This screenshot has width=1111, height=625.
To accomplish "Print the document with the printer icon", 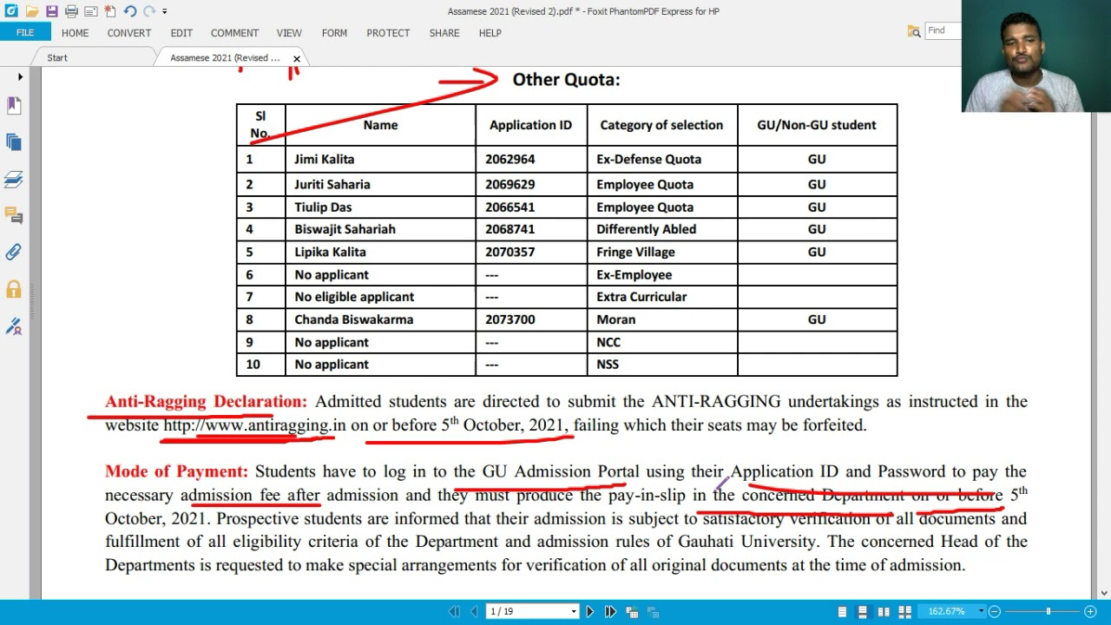I will click(71, 11).
